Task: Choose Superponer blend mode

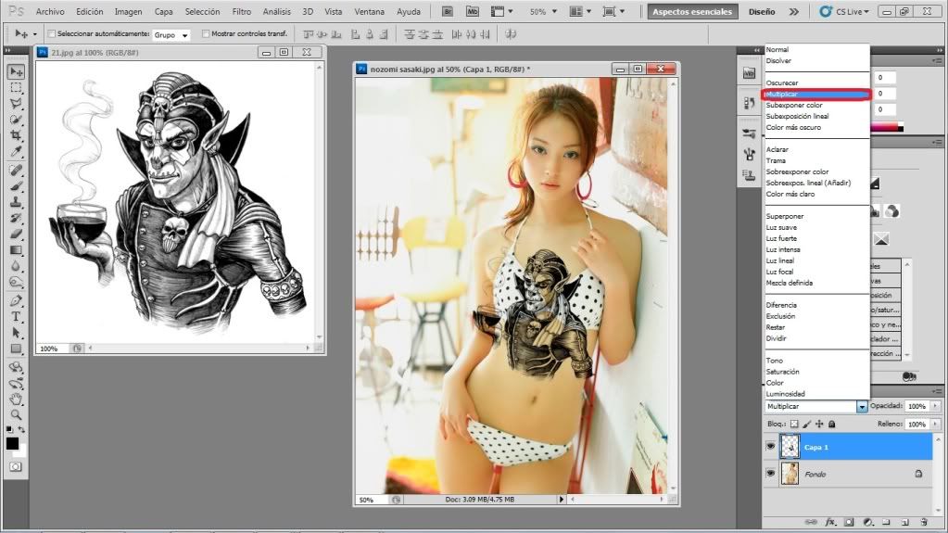Action: click(x=785, y=216)
